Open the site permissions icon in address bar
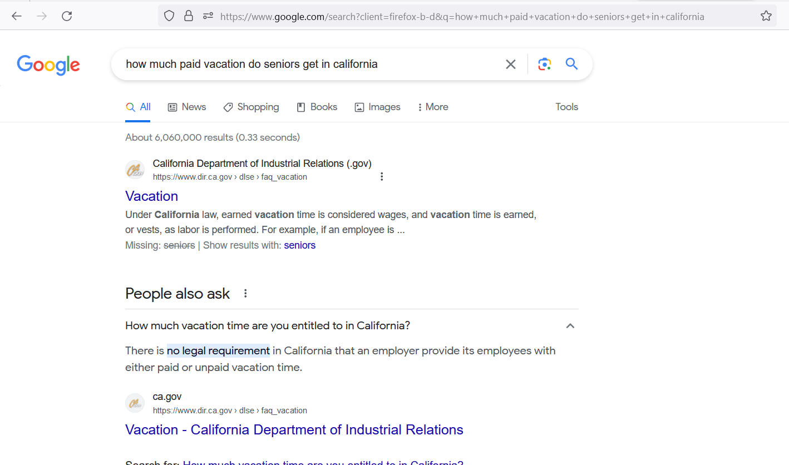The width and height of the screenshot is (789, 465). tap(208, 16)
